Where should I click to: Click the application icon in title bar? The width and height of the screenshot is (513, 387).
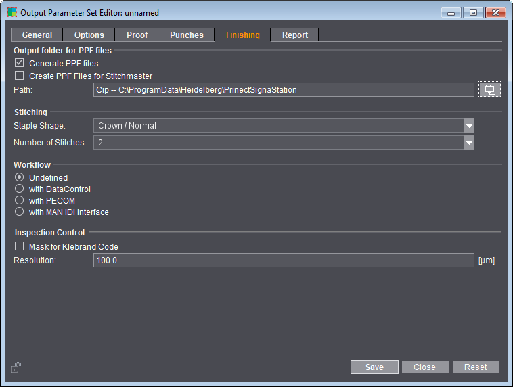[x=12, y=12]
